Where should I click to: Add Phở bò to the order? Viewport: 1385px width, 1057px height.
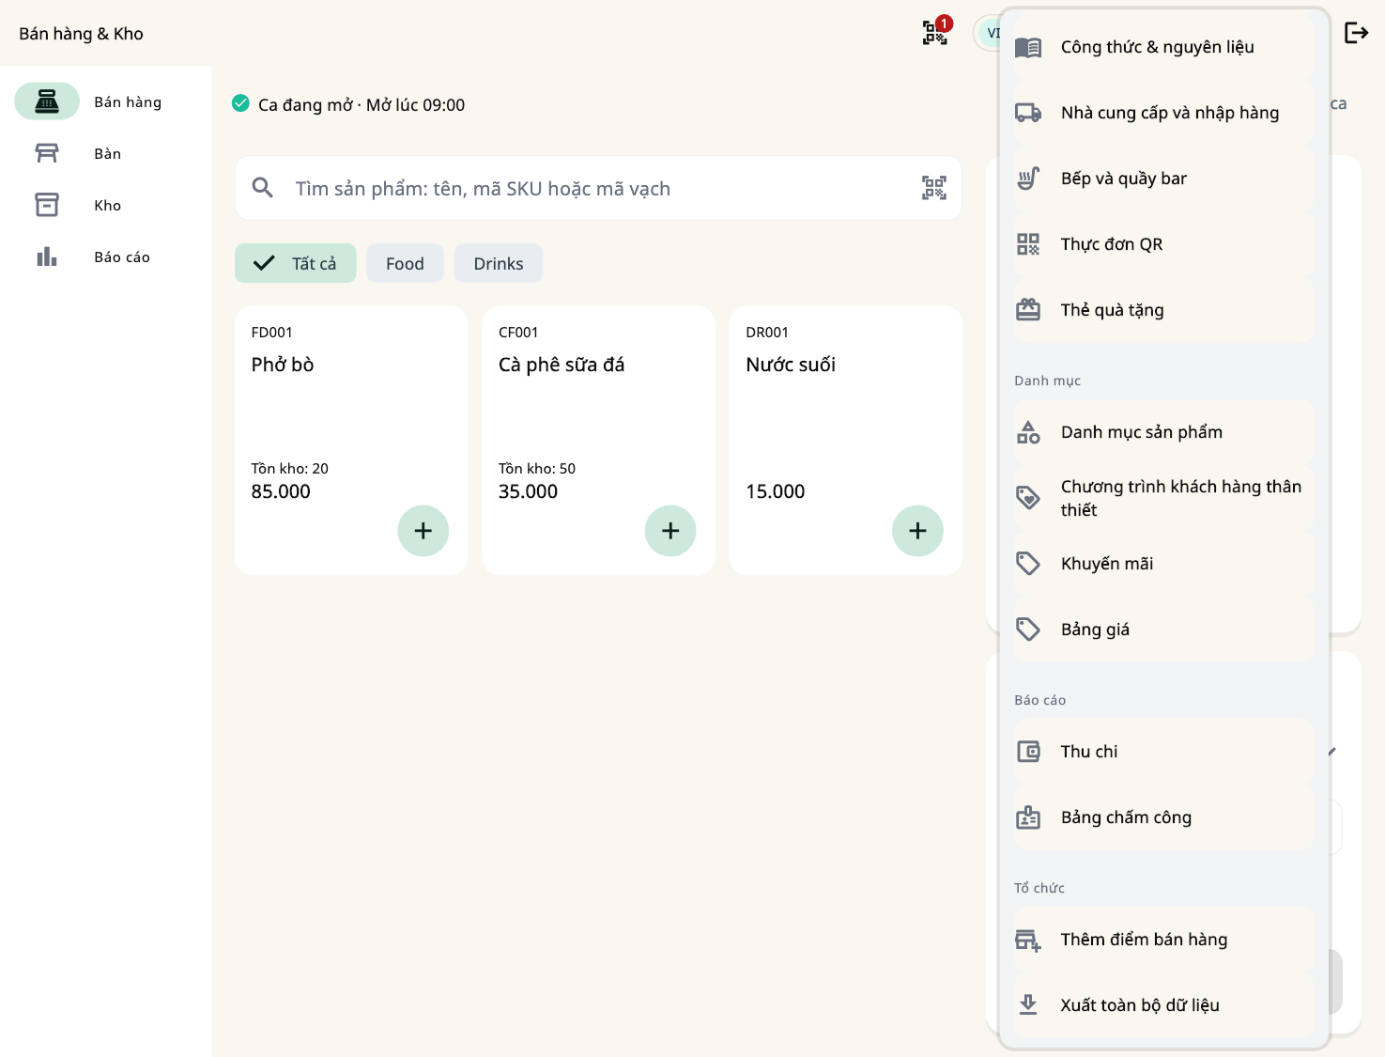point(423,531)
